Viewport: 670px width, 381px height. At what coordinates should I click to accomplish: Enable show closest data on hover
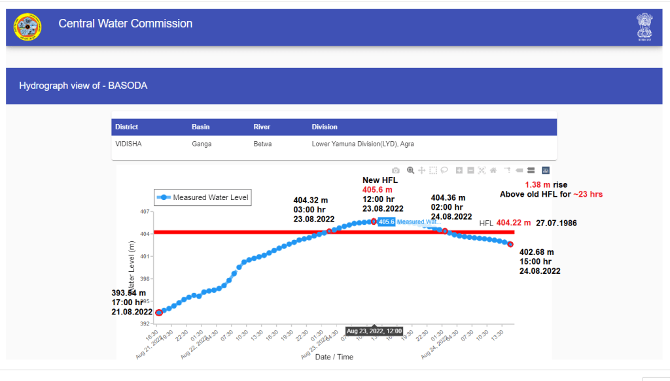[x=520, y=171]
